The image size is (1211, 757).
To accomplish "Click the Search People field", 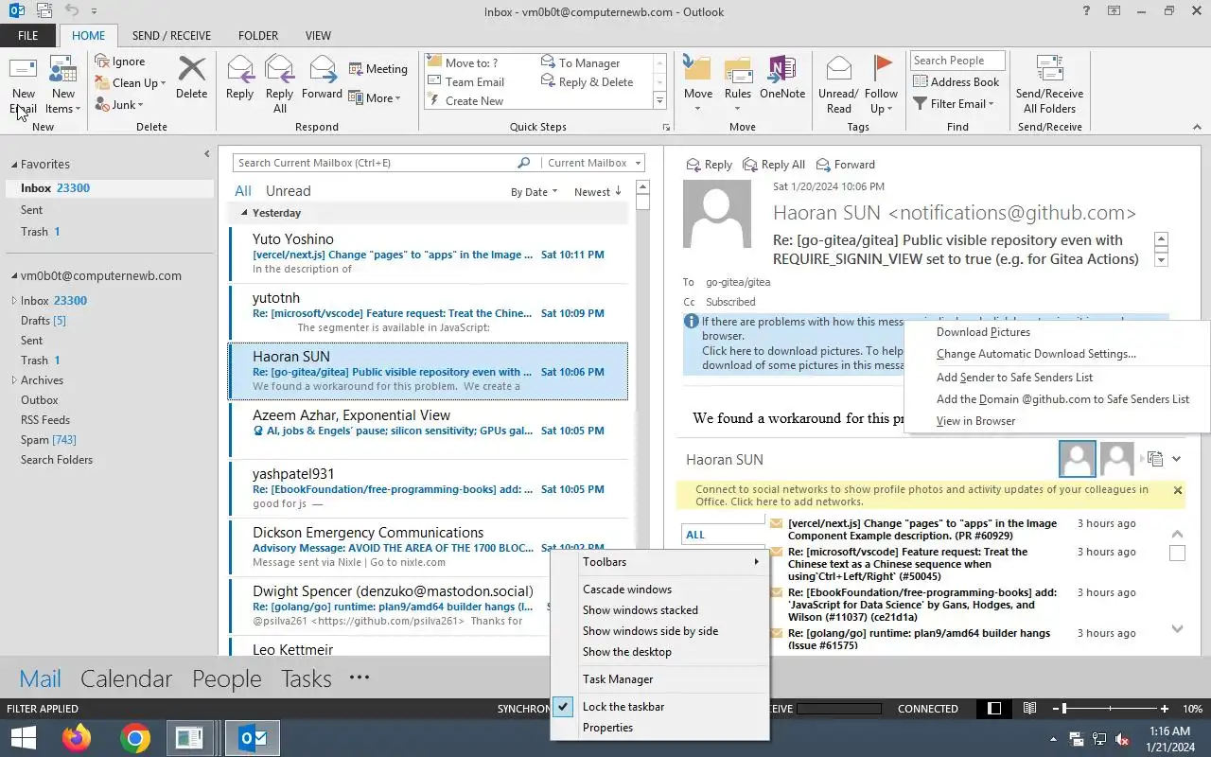I will [956, 61].
